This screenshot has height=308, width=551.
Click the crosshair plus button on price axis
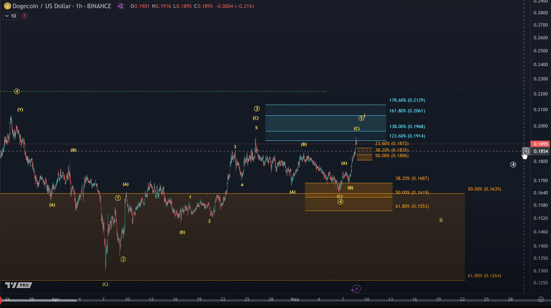[x=526, y=151]
